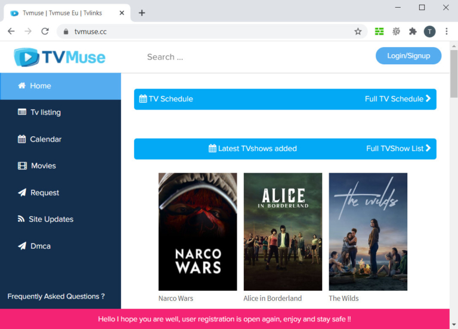Viewport: 458px width, 329px height.
Task: Open a new browser tab
Action: coord(142,12)
